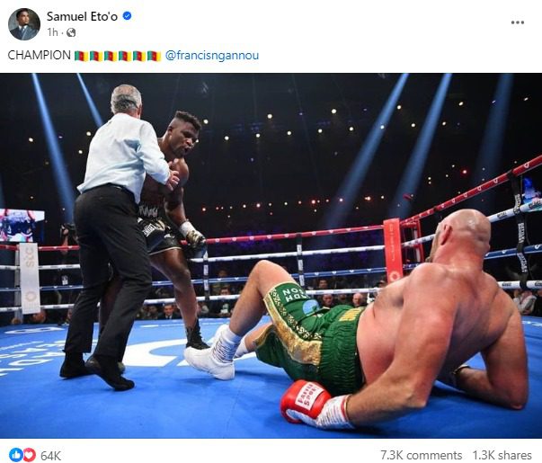
Task: Click the red heart reaction icon
Action: point(30,454)
